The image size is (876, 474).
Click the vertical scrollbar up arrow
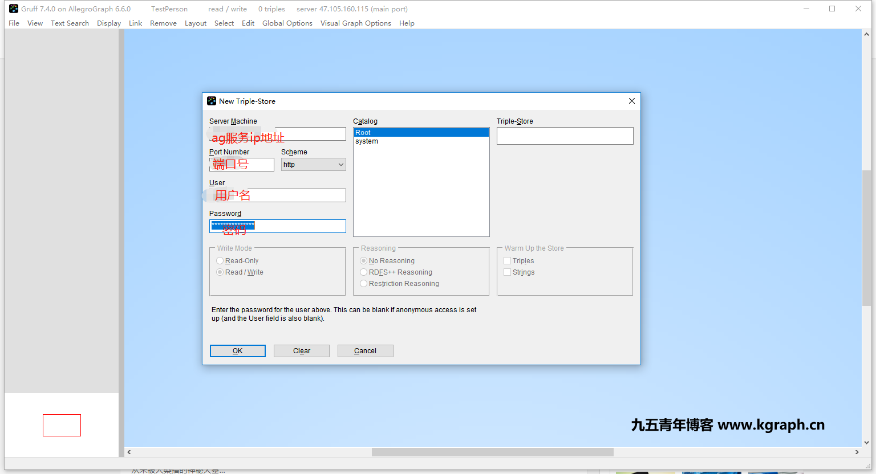pyautogui.click(x=866, y=35)
